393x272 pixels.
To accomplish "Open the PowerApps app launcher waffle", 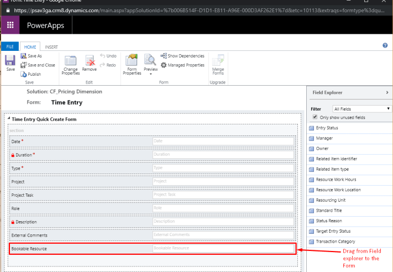I will click(10, 25).
